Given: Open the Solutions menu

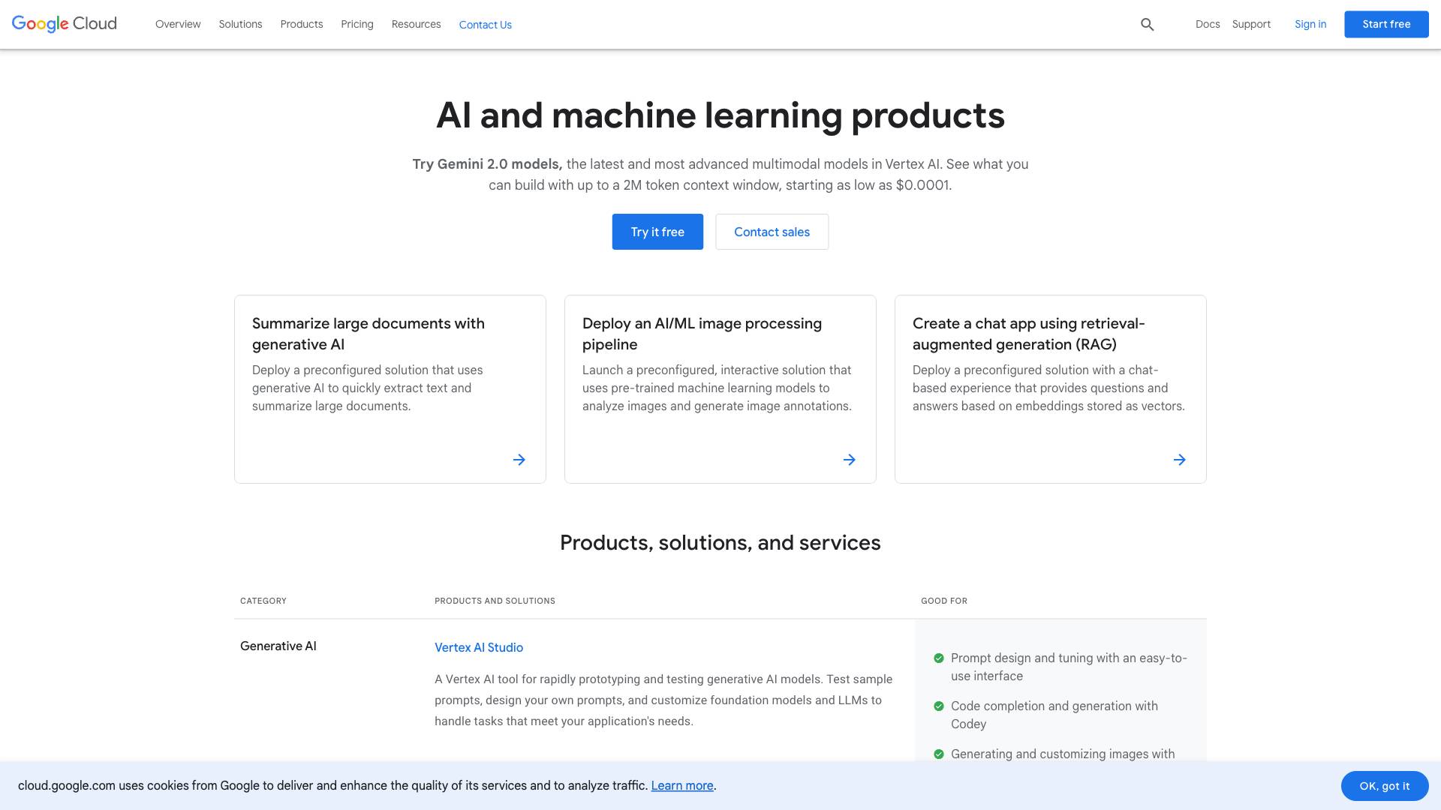Looking at the screenshot, I should [x=240, y=25].
